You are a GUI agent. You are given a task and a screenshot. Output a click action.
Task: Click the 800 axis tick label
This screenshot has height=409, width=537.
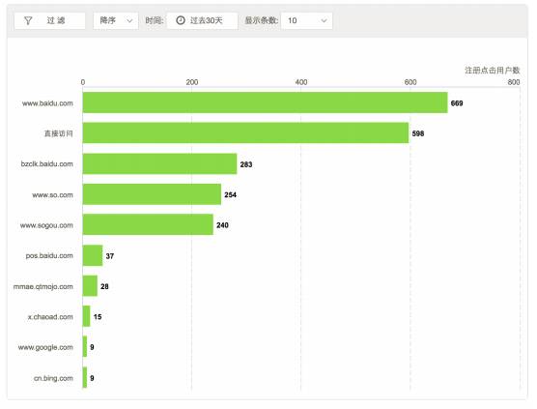point(514,82)
